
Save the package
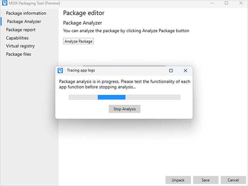[206, 180]
